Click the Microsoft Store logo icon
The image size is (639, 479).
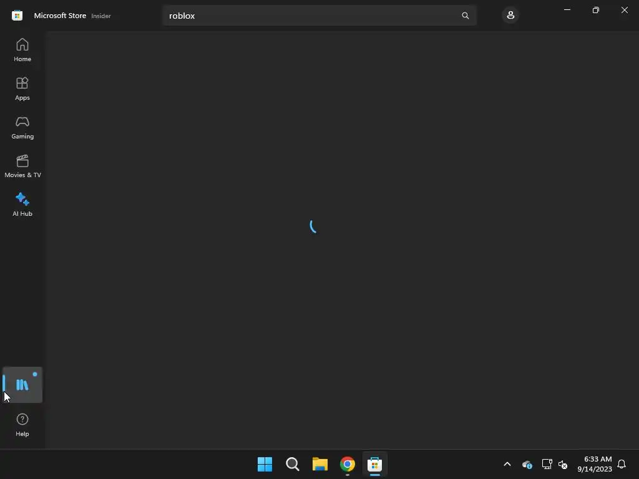17,16
